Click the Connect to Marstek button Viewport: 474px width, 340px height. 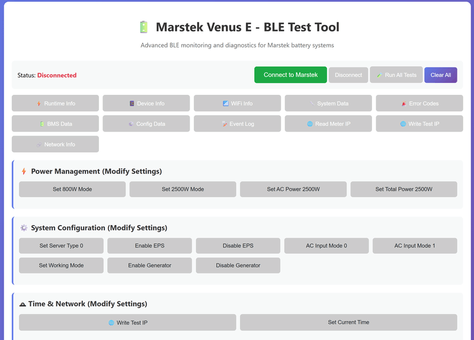[x=290, y=75]
